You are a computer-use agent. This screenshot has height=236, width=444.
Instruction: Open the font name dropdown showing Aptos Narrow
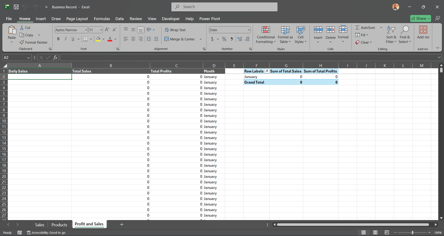[86, 30]
